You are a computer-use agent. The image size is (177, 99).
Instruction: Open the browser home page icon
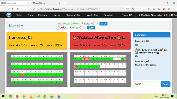(18, 9)
